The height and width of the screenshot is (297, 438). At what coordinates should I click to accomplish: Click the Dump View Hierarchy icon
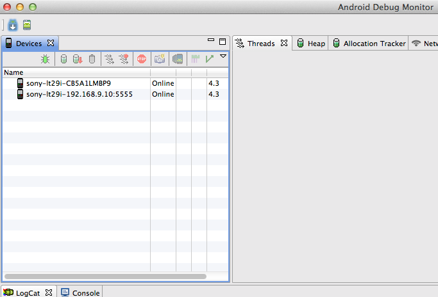[178, 59]
